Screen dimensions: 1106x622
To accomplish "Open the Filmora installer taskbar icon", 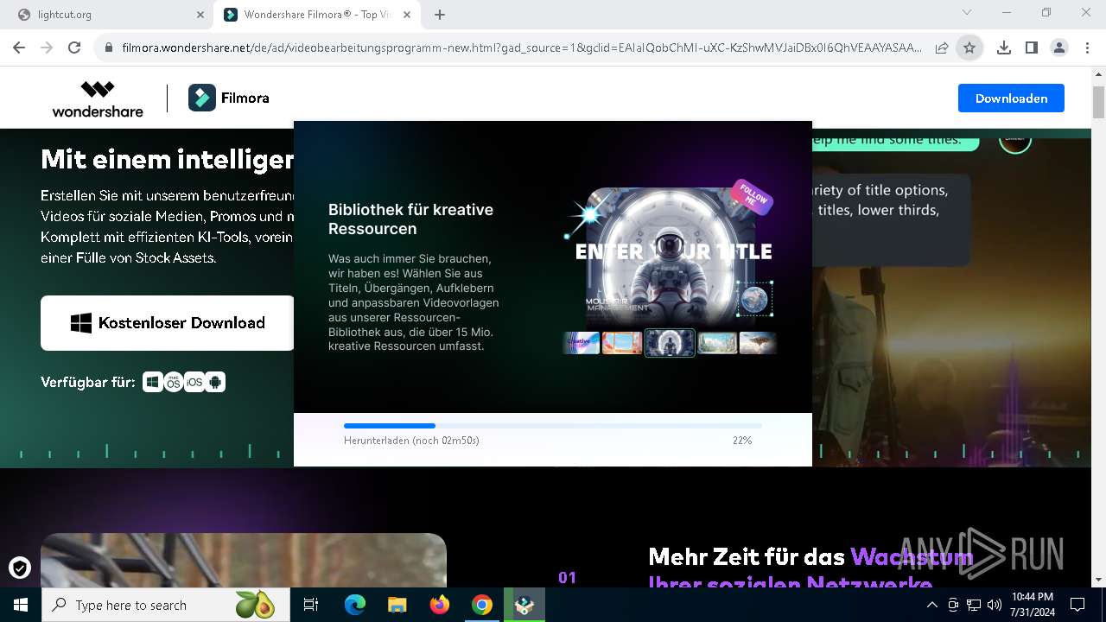I will (x=524, y=605).
